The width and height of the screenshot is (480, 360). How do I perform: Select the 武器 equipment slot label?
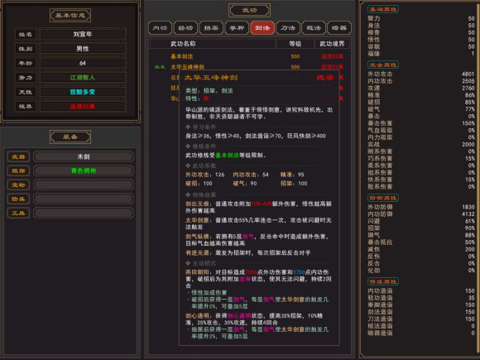[x=18, y=156]
